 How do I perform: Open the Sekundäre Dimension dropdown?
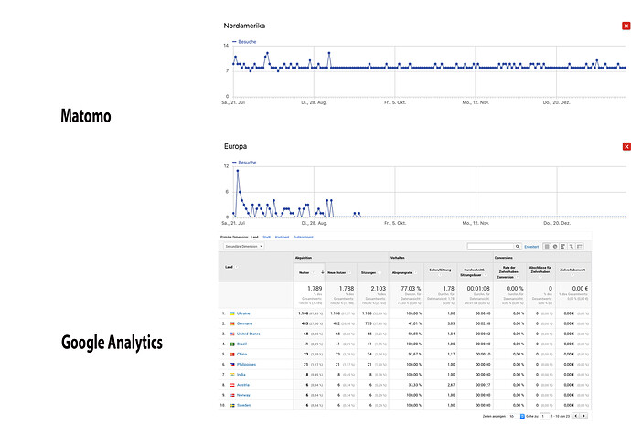coord(244,246)
